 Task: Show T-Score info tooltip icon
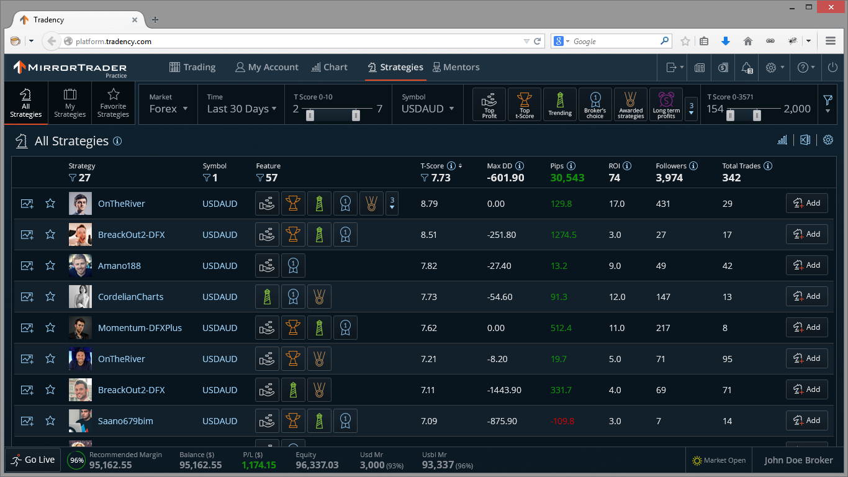click(x=451, y=166)
